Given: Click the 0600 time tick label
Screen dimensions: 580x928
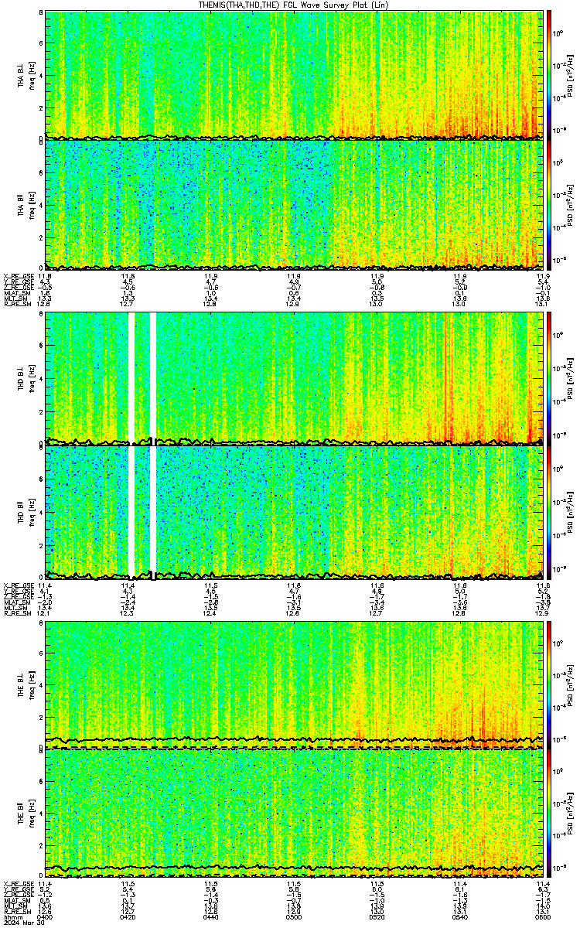Looking at the screenshot, I should (542, 916).
